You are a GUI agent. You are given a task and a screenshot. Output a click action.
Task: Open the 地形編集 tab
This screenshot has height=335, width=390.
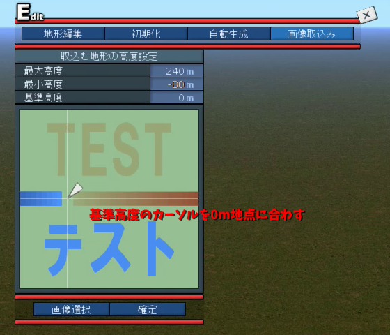pyautogui.click(x=63, y=33)
